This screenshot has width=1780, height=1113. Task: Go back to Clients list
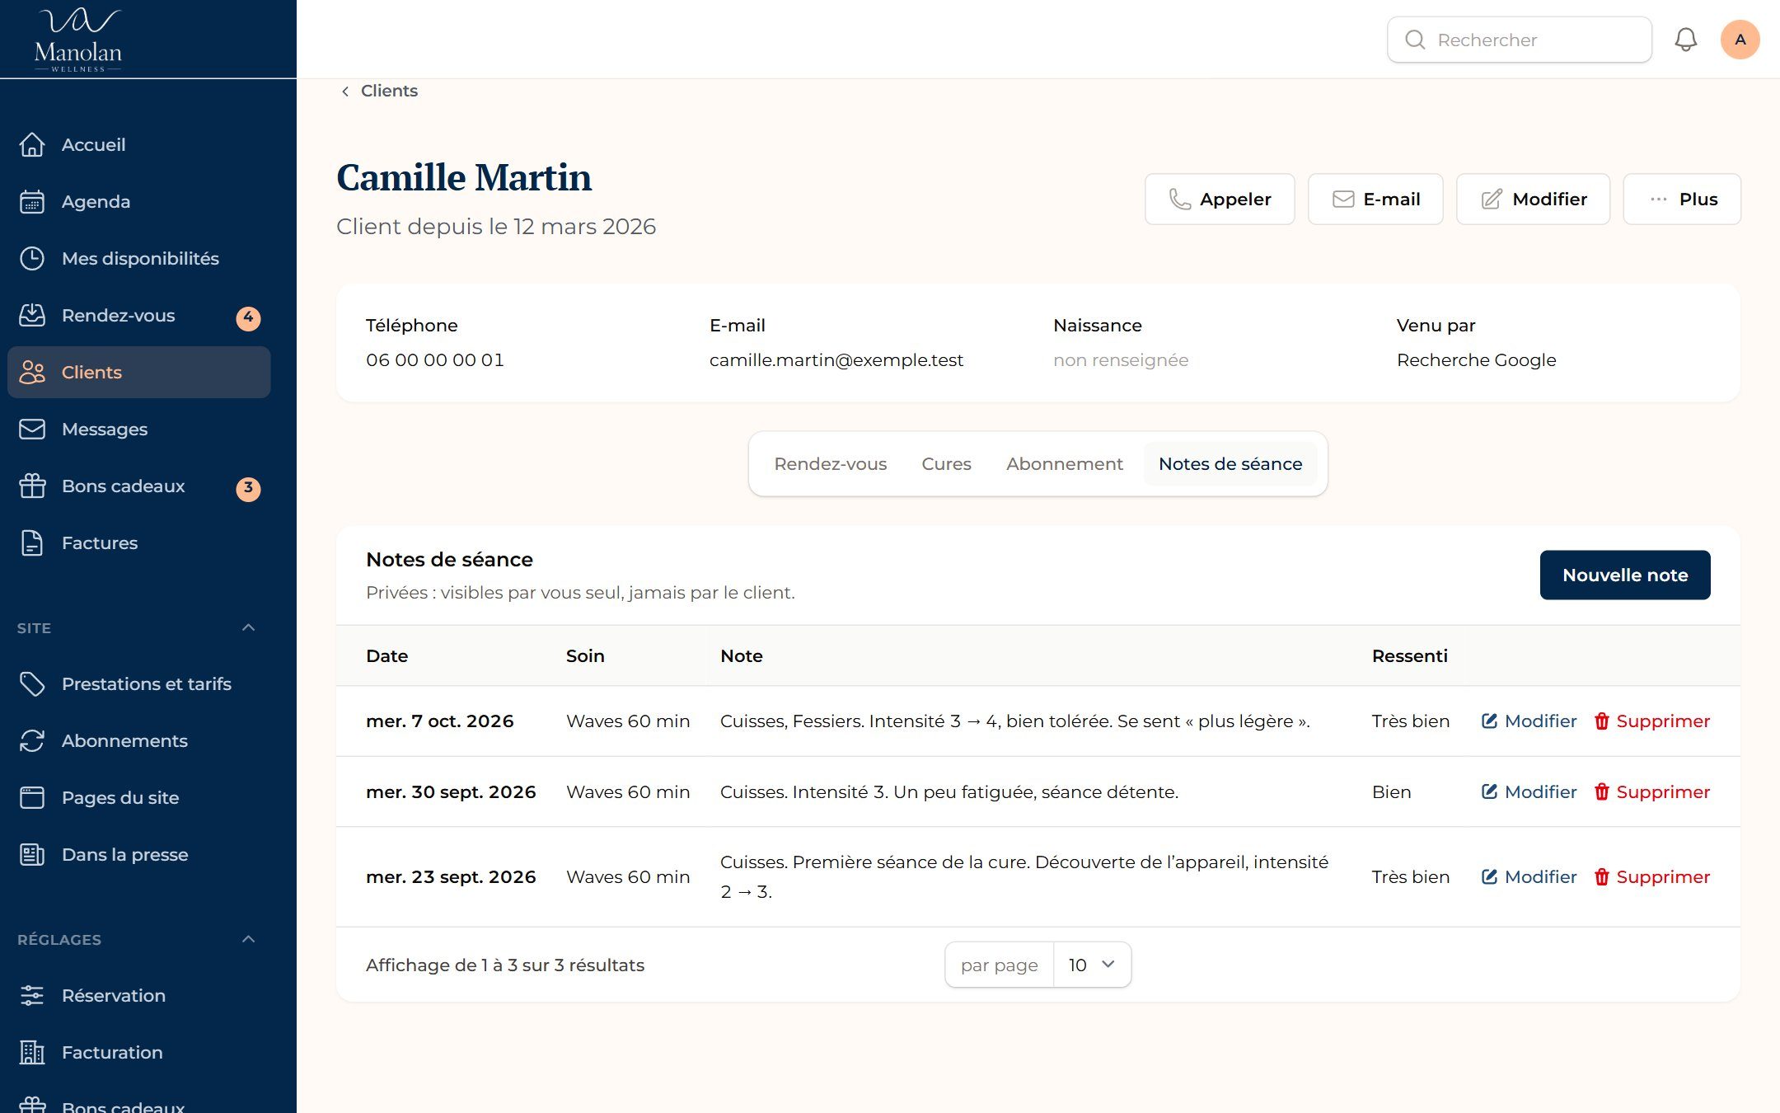coord(379,91)
